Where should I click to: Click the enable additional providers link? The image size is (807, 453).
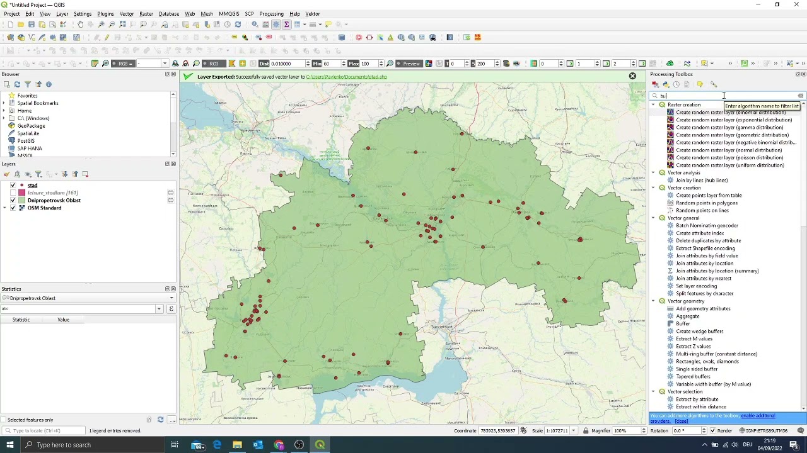tap(758, 416)
